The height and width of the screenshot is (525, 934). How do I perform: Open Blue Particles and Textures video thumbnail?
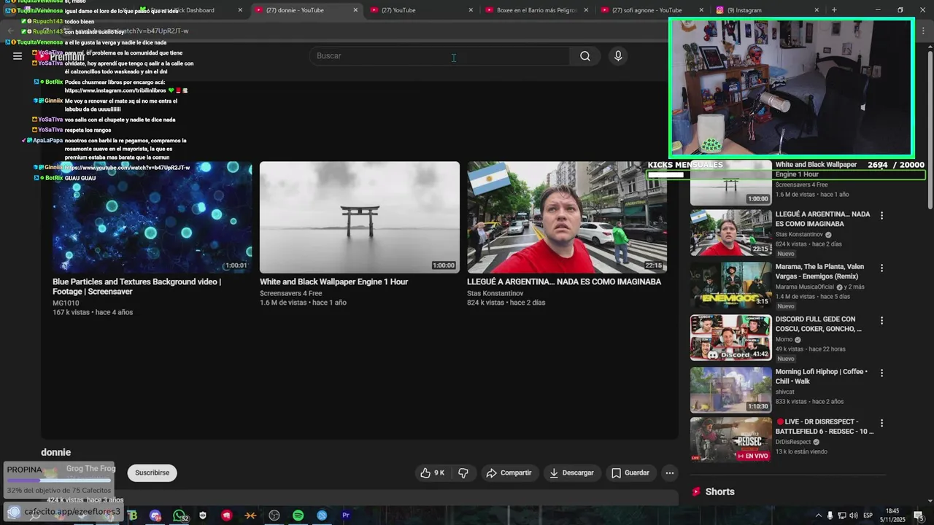coord(153,217)
